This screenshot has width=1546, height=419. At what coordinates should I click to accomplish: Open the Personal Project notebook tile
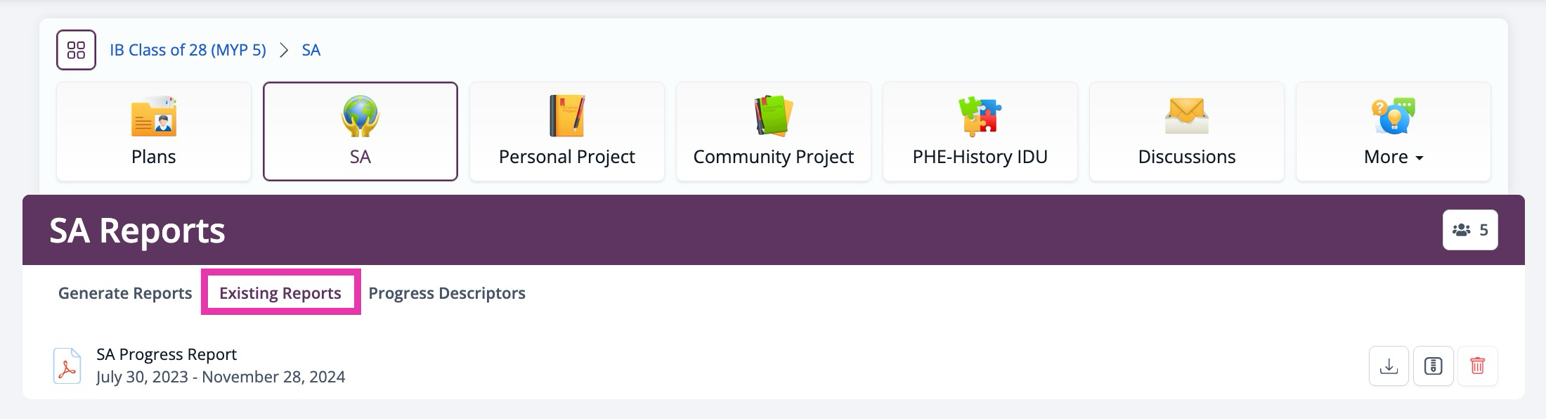566,131
